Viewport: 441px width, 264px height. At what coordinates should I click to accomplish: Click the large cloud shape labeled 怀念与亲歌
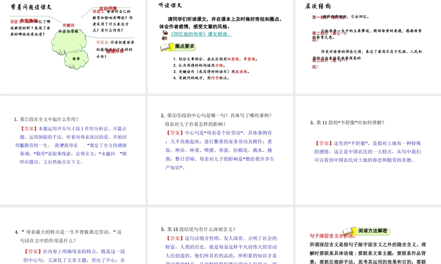[x=69, y=41]
